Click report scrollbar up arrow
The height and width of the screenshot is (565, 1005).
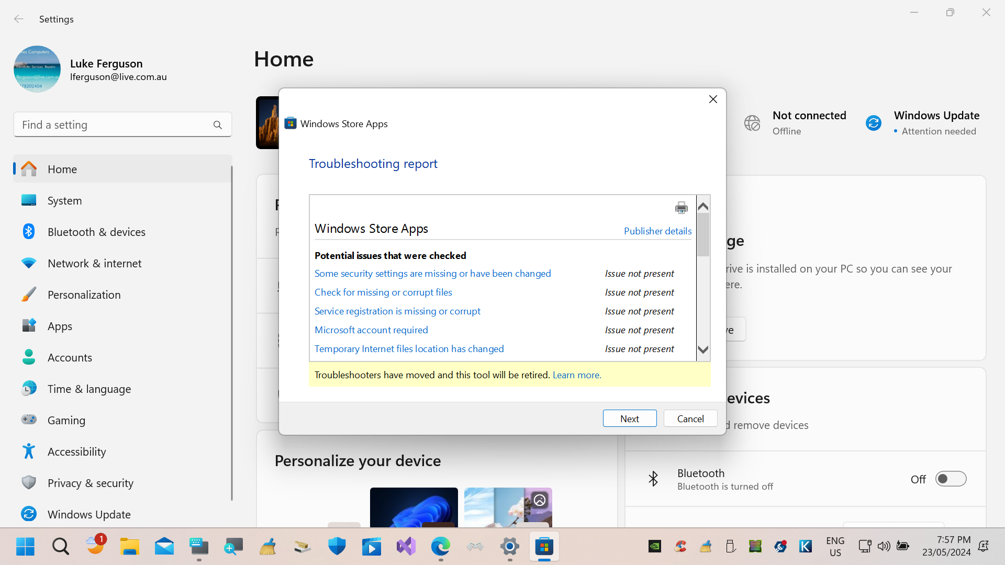703,206
